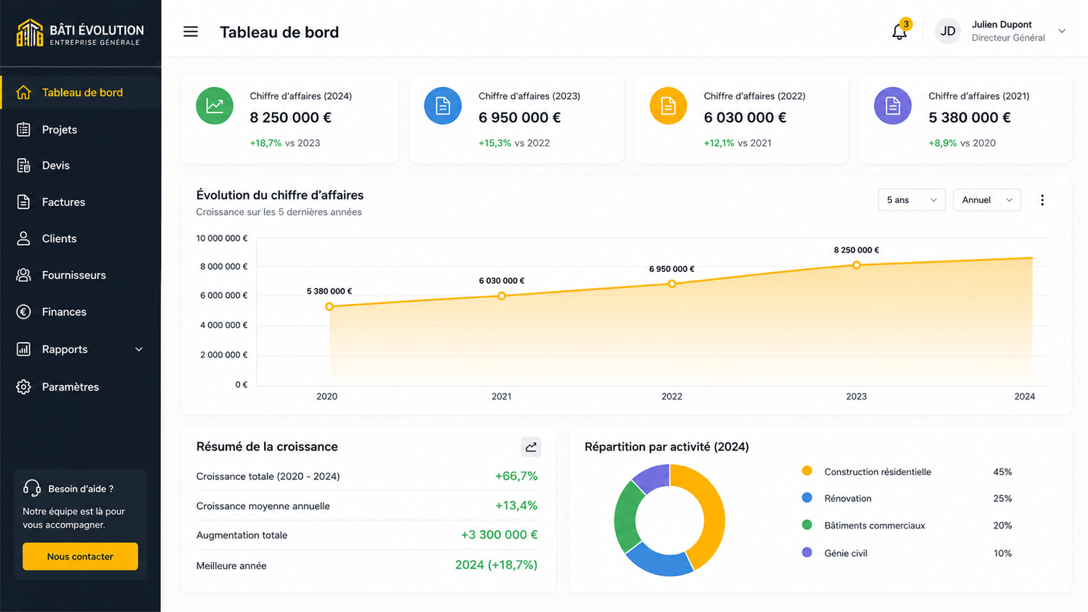
Task: Click the 2021 data point on chart
Action: (501, 296)
